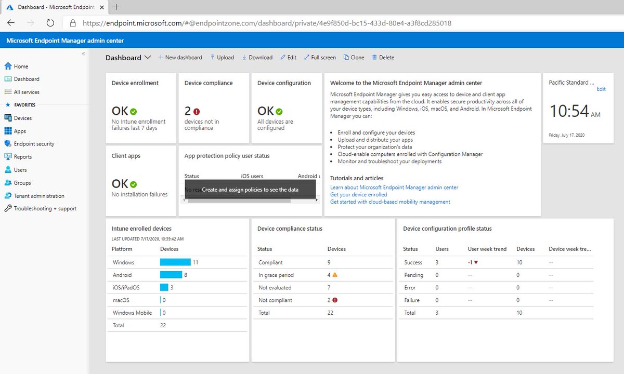Click the app protection horizontal scrollbar
The image size is (624, 374).
point(239,200)
